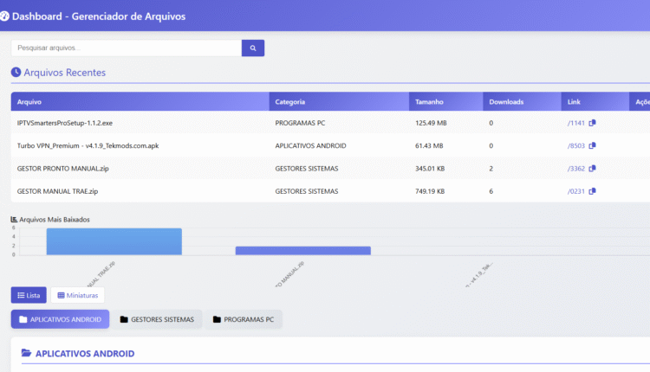Click the Downloads column header
Viewport: 650px width, 372px height.
523,102
